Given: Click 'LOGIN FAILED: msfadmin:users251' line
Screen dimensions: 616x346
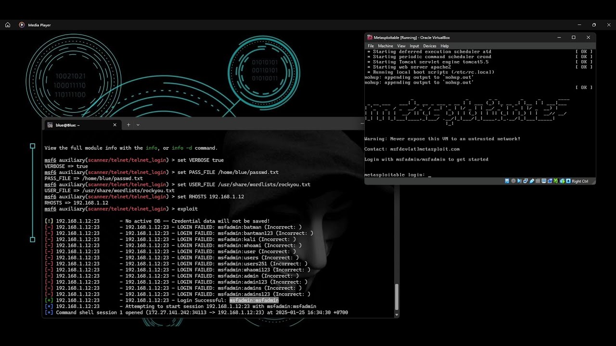Looking at the screenshot, I should coord(176,264).
